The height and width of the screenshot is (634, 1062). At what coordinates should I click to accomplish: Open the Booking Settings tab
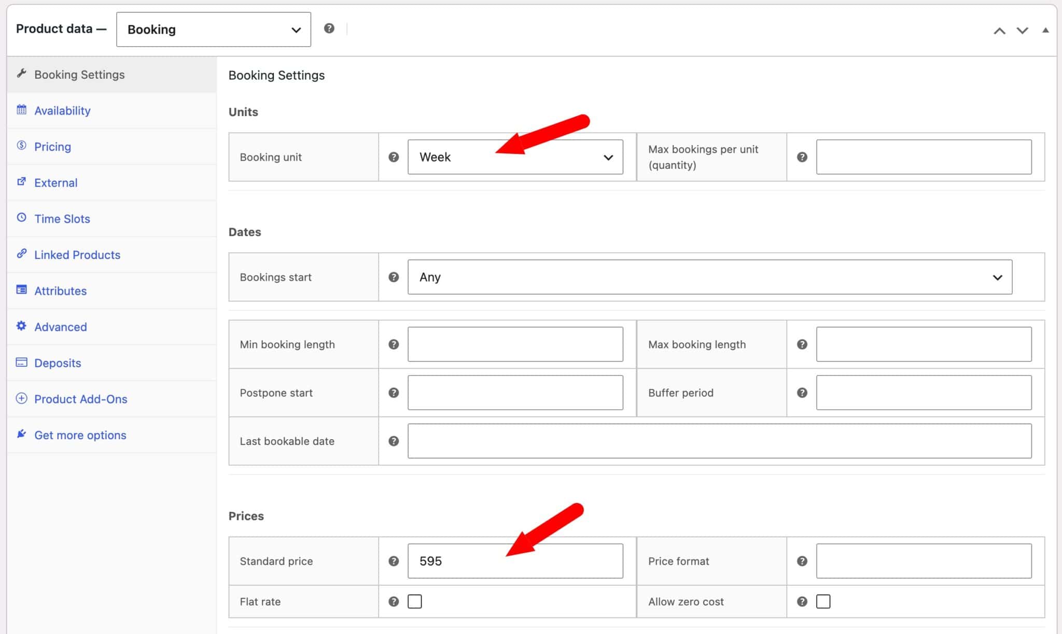111,75
